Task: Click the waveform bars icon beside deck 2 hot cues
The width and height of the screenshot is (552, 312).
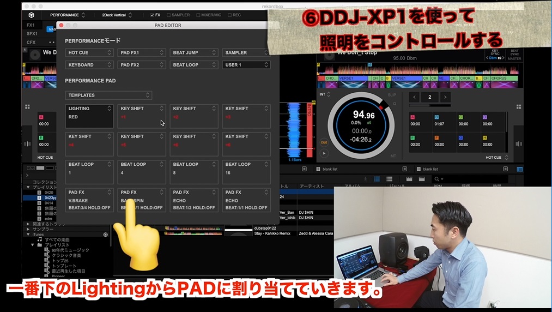Action: 519,144
